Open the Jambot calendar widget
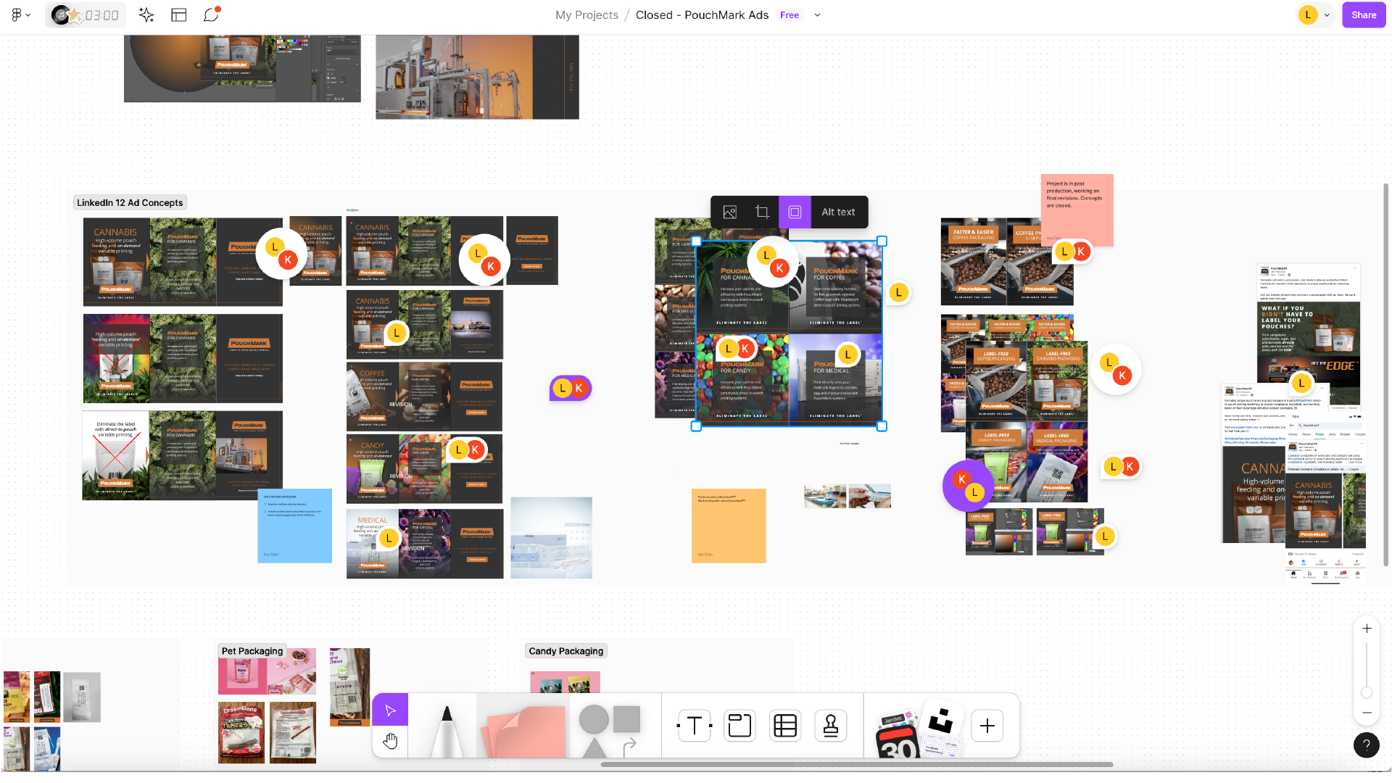Screen dimensions: 1392x783 pos(897,737)
